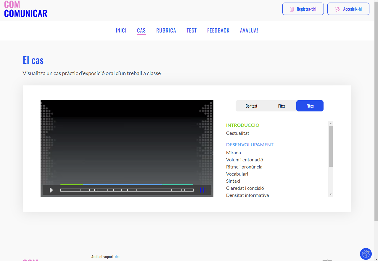
Task: Switch to the Fitxa tab
Action: tap(282, 106)
